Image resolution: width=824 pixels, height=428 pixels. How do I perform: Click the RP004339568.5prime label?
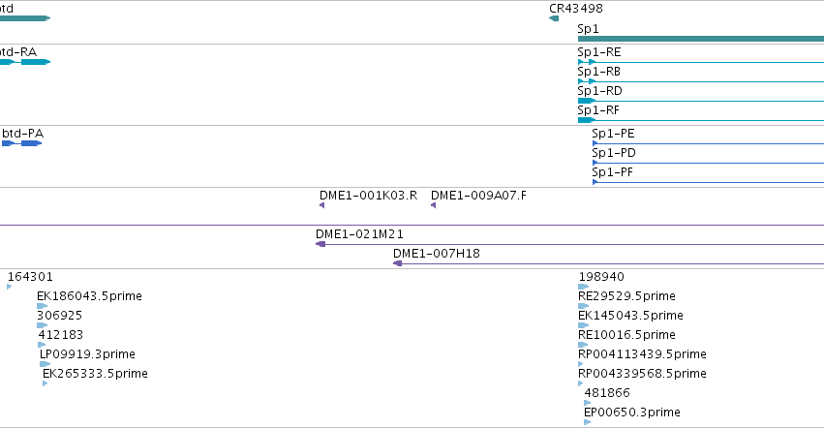(642, 374)
